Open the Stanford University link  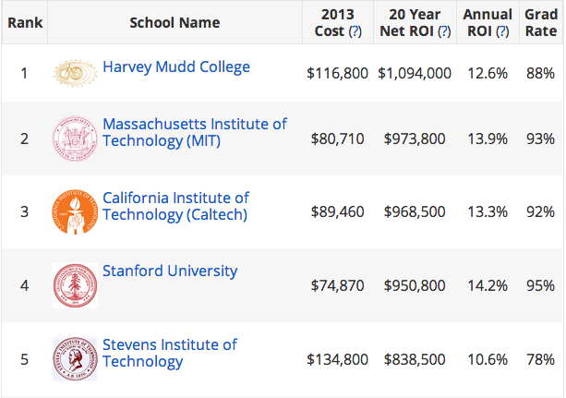[x=170, y=271]
